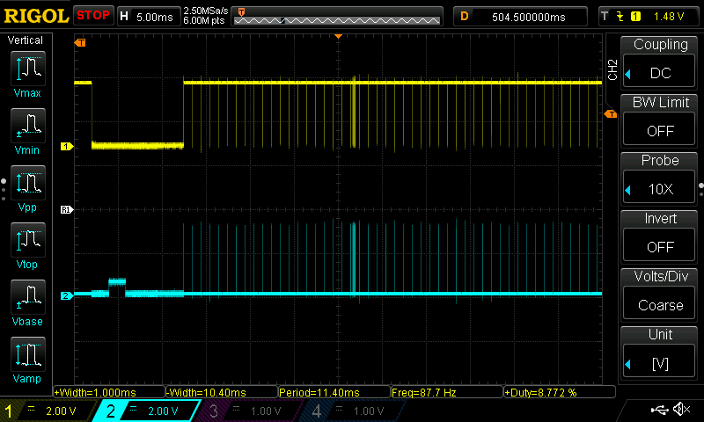Click the 1.48 V trigger level value
This screenshot has width=704, height=422.
[x=669, y=17]
